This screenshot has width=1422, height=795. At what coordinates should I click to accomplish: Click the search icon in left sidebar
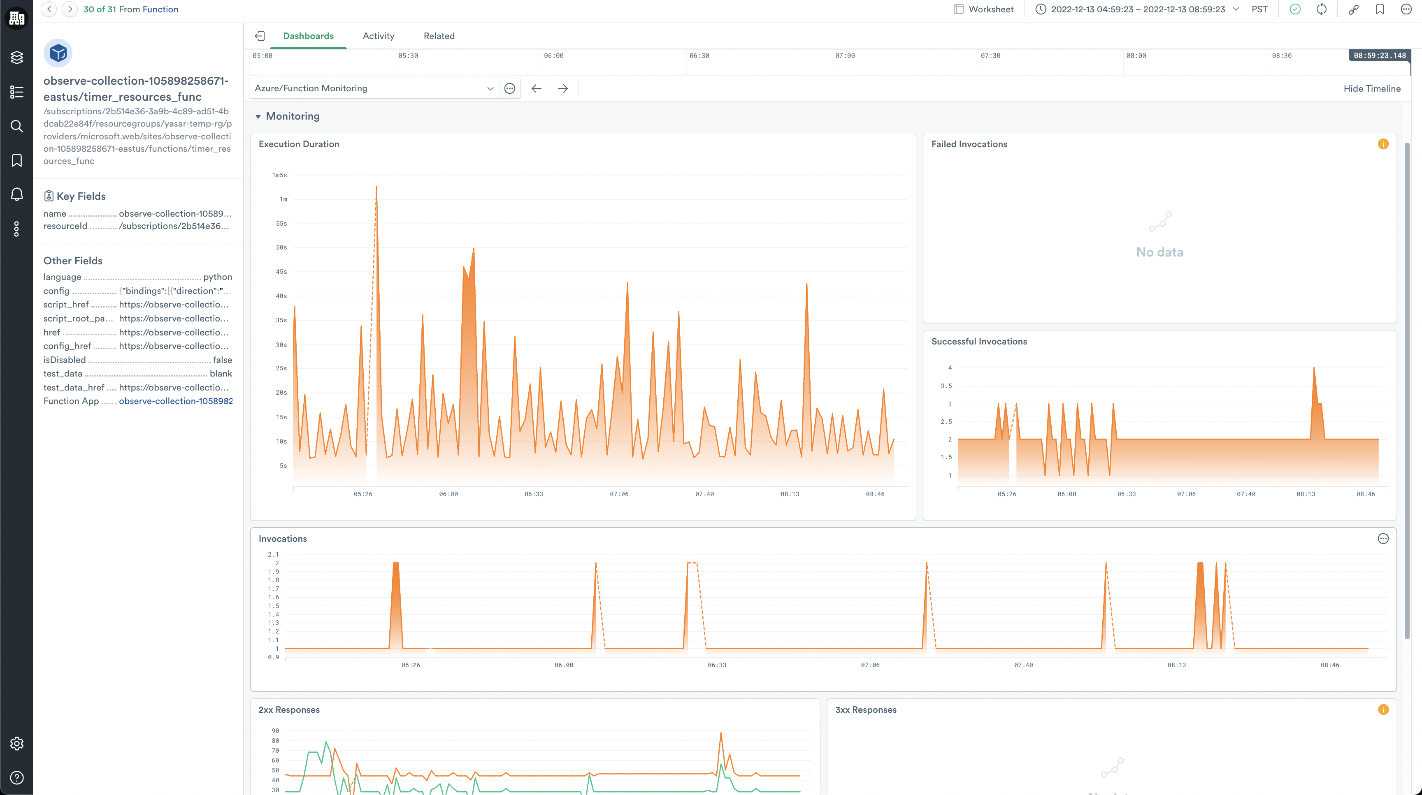click(x=16, y=126)
